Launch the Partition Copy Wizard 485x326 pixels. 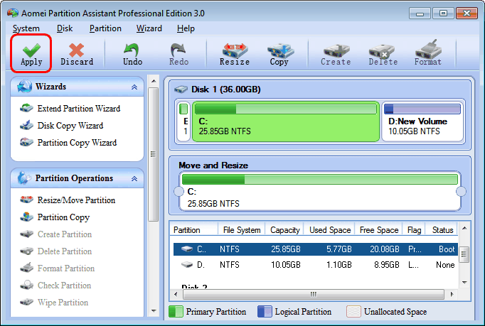68,143
